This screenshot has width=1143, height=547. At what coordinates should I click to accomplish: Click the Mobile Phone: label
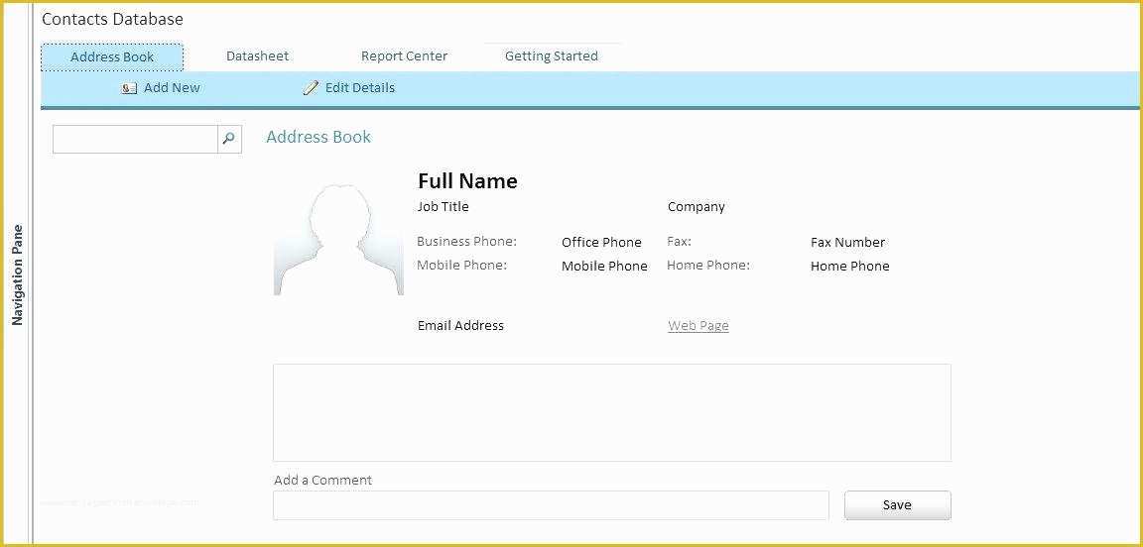click(x=462, y=266)
